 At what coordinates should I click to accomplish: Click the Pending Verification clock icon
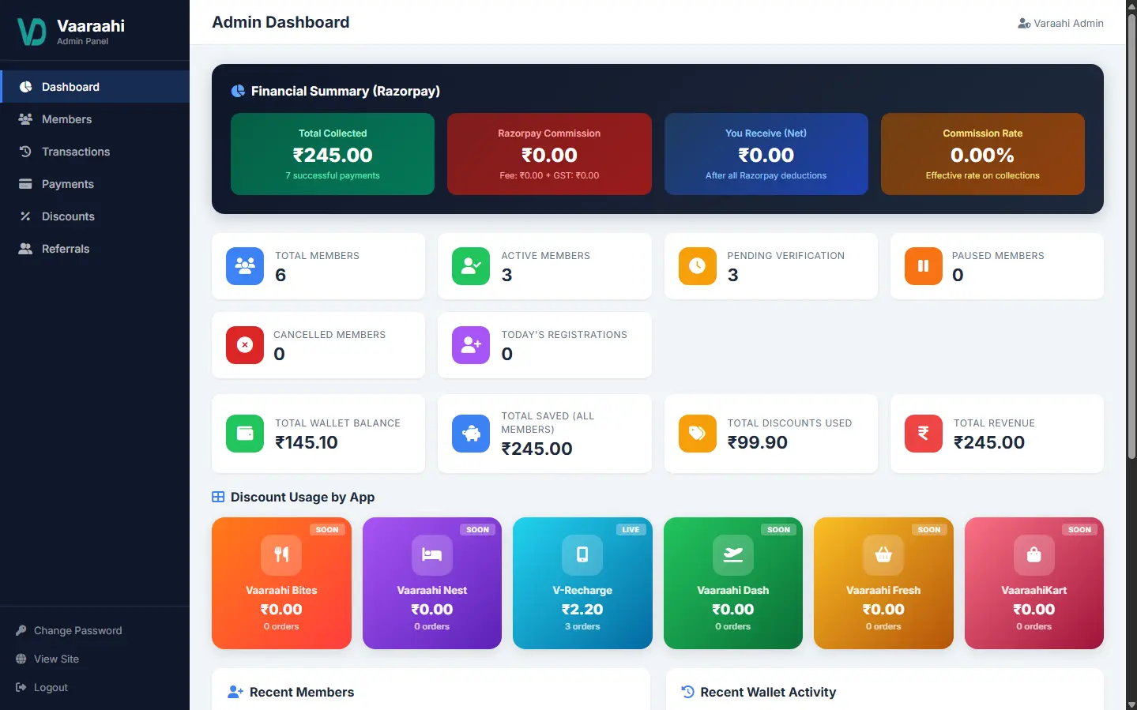[x=698, y=266]
